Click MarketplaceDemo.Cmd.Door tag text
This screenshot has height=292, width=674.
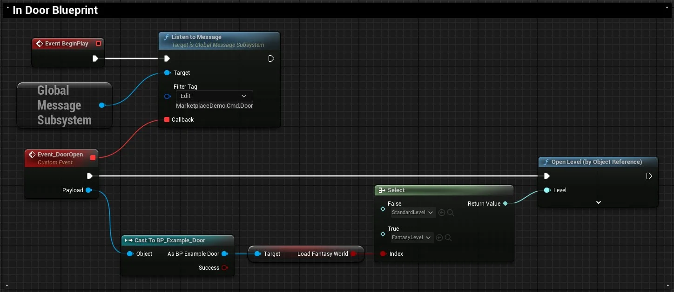click(215, 106)
